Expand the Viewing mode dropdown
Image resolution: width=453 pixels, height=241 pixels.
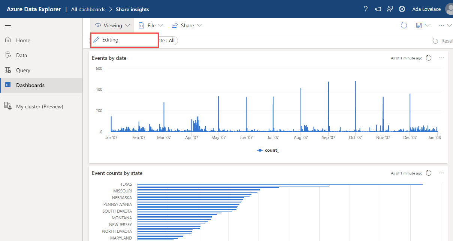pos(112,25)
